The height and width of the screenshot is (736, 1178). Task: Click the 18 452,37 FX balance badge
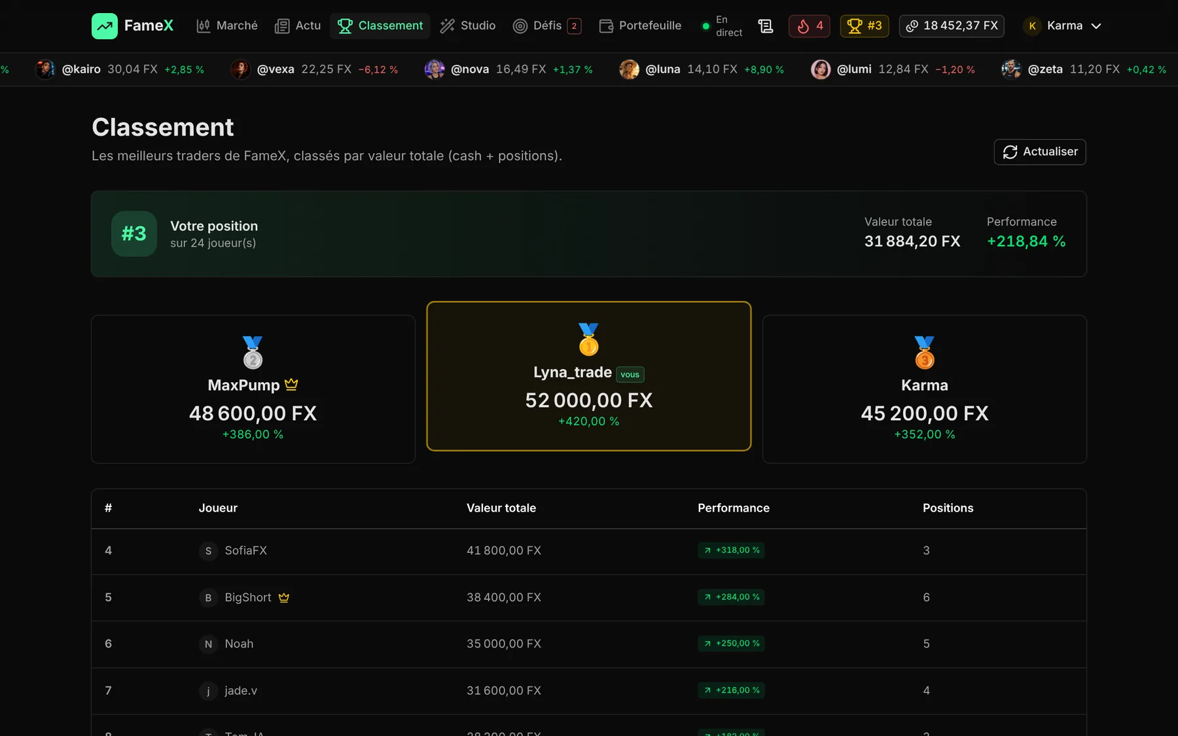pos(952,26)
